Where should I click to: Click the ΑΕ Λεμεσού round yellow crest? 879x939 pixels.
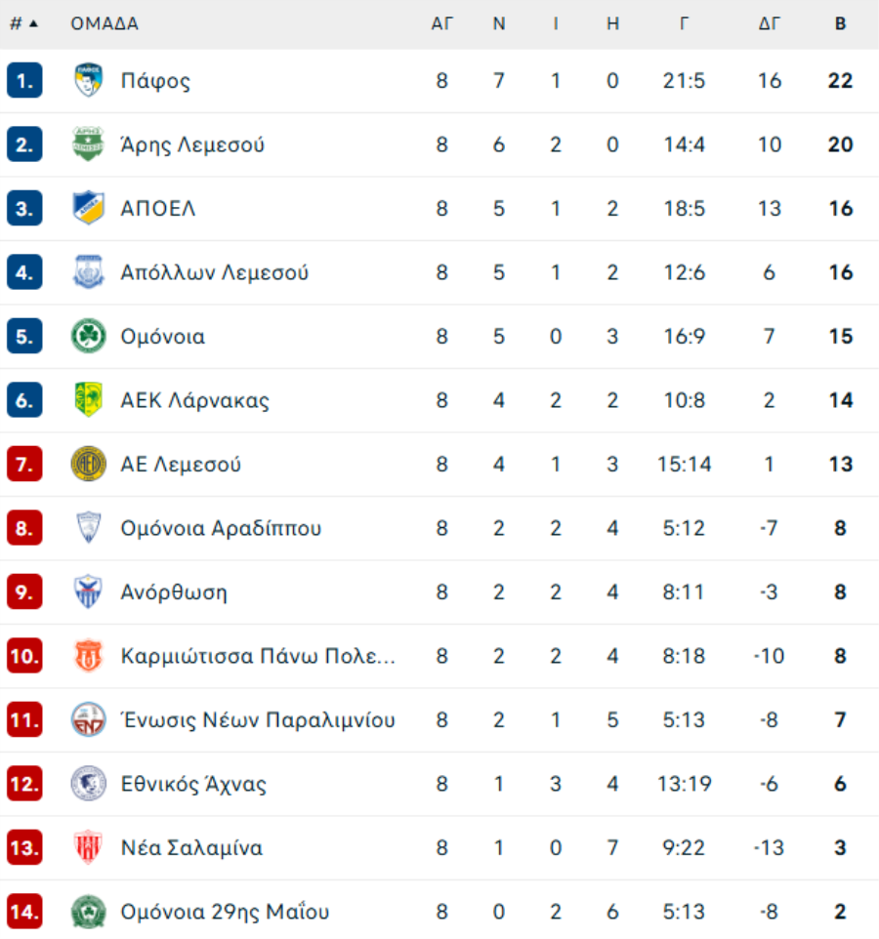click(88, 464)
